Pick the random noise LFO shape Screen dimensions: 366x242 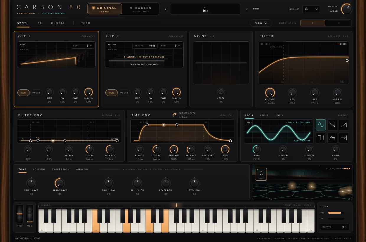332,138
